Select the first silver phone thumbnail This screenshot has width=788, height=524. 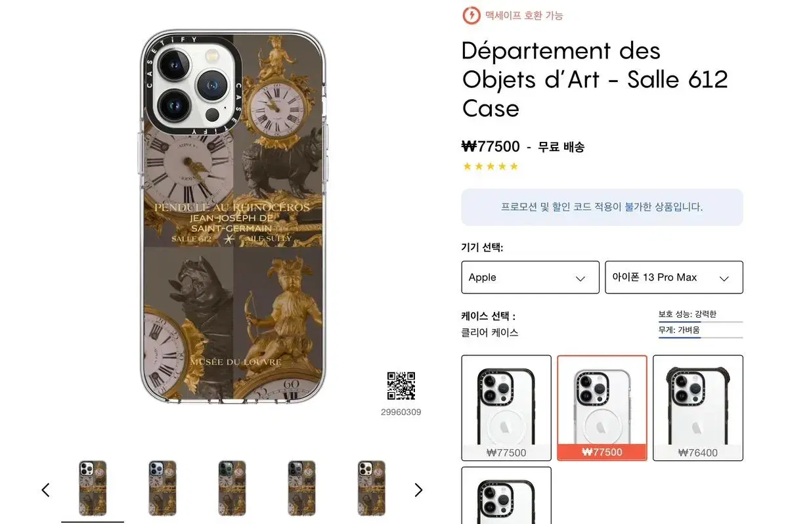click(x=93, y=488)
